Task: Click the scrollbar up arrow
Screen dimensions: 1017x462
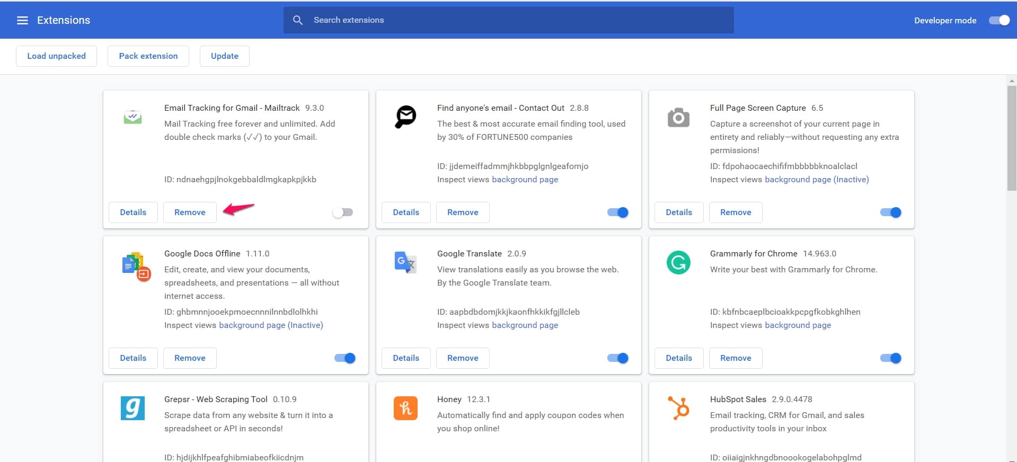Action: (1012, 81)
